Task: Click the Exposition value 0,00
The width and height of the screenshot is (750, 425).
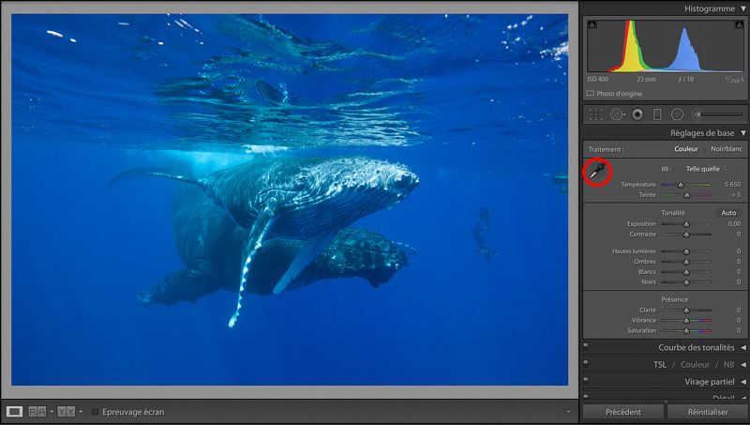Action: pyautogui.click(x=734, y=223)
